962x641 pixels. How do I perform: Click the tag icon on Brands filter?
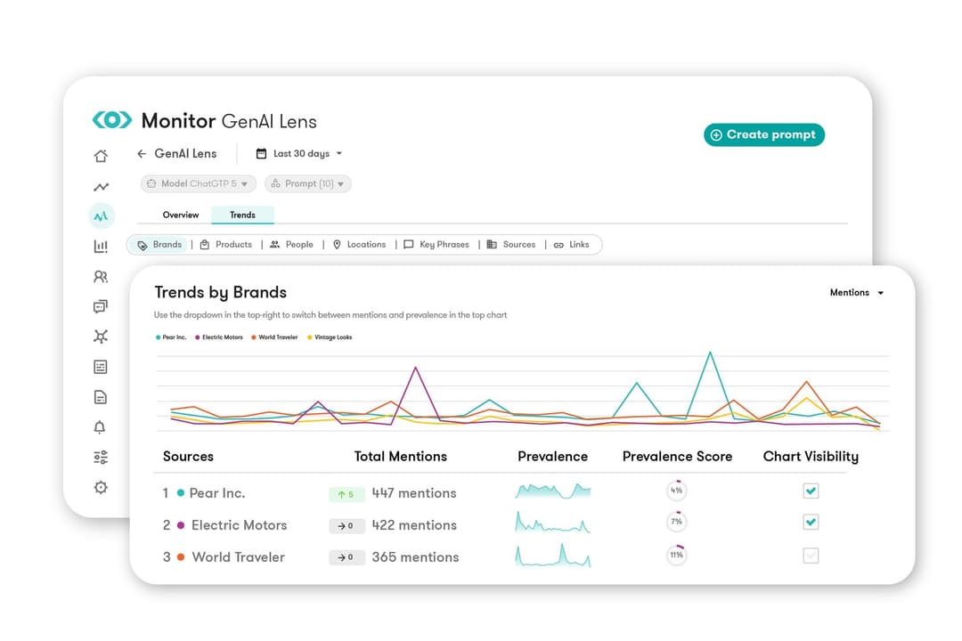coord(143,245)
